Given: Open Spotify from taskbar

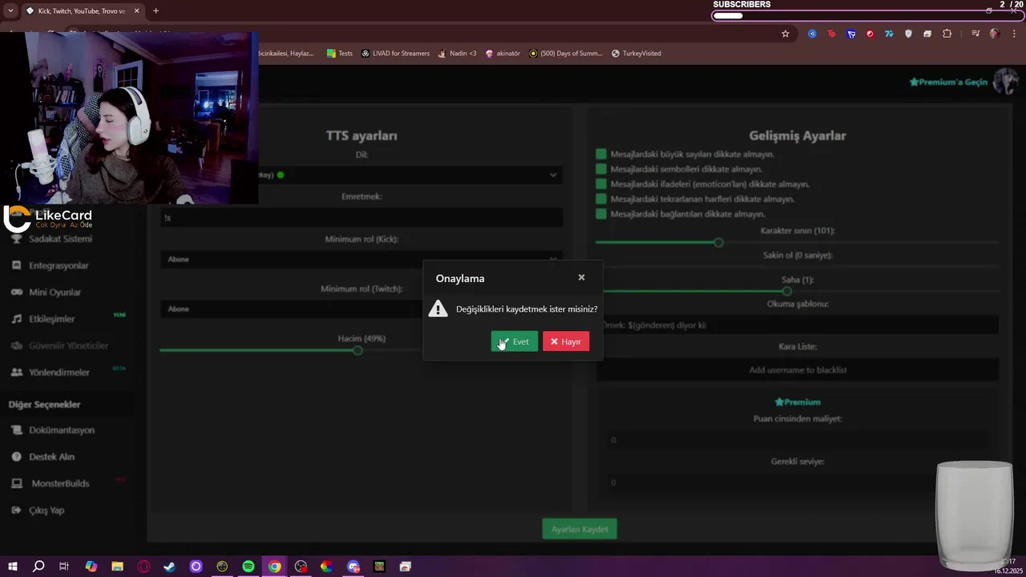Looking at the screenshot, I should (x=248, y=567).
